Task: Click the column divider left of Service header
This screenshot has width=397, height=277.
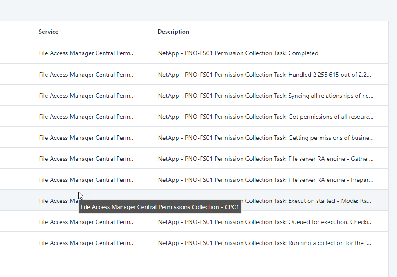Action: [31, 32]
